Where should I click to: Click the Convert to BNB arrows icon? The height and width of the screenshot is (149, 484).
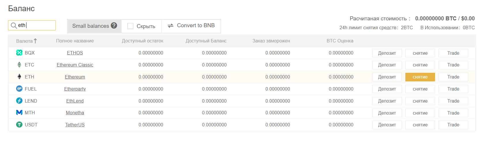click(171, 26)
